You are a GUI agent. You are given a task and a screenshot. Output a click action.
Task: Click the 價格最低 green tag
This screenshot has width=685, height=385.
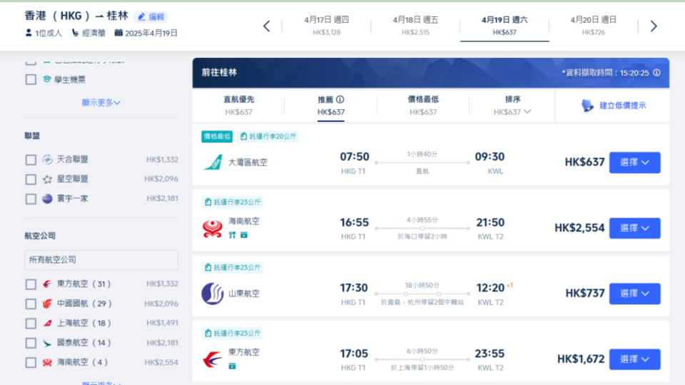coord(217,137)
